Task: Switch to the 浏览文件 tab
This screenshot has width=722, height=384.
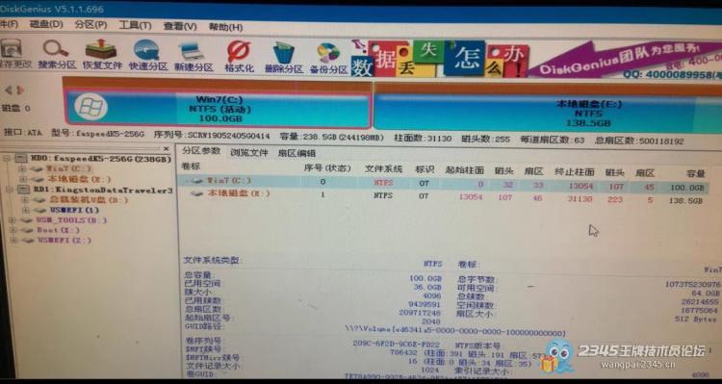Action: (x=249, y=152)
